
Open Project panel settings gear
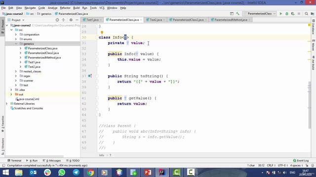click(x=71, y=20)
